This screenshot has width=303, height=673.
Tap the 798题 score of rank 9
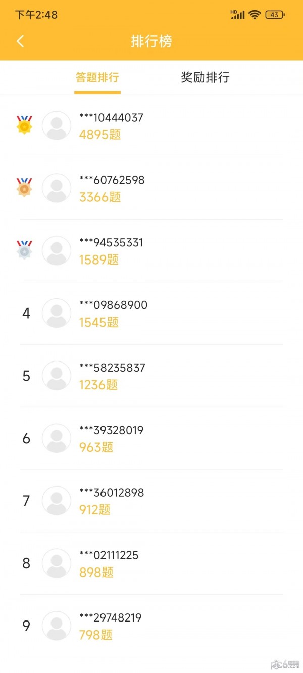click(96, 635)
